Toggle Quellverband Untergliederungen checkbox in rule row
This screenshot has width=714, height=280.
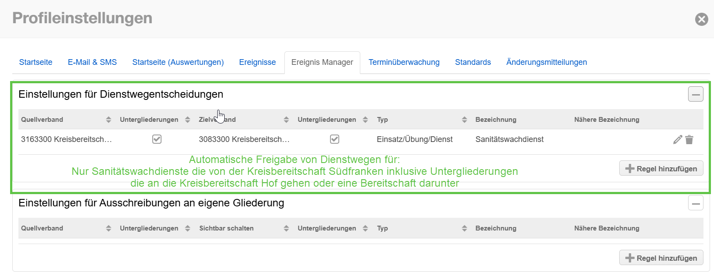pyautogui.click(x=157, y=139)
